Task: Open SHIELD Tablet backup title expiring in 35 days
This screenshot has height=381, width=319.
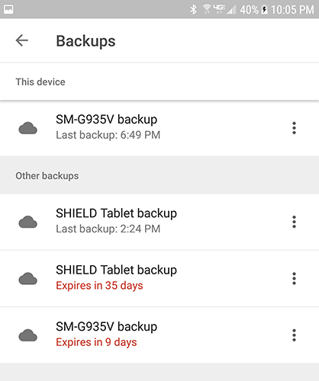Action: [116, 270]
